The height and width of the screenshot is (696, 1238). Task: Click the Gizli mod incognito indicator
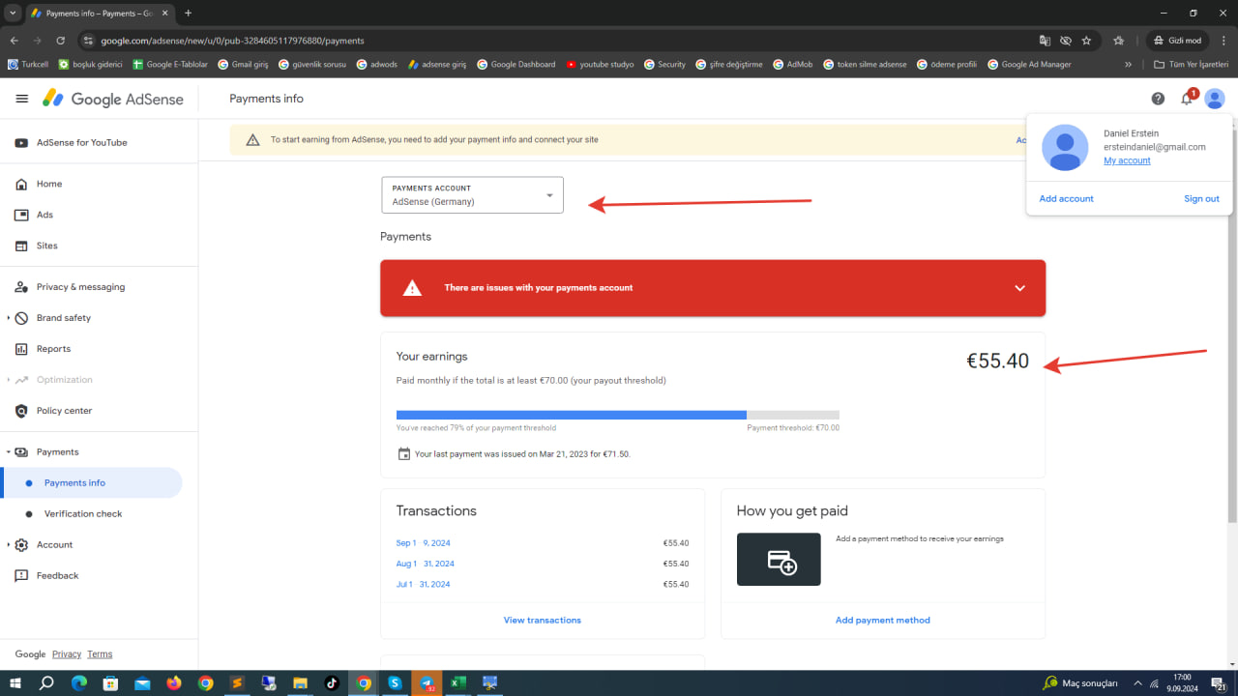click(1178, 41)
